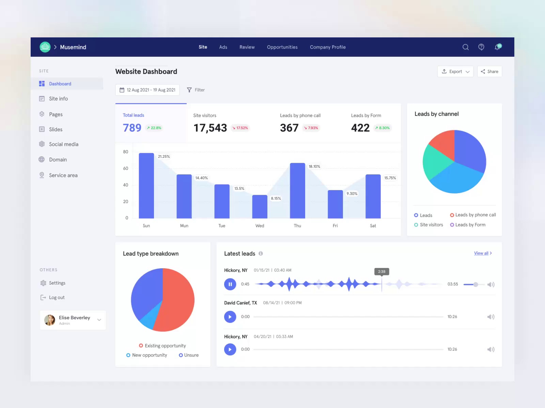This screenshot has width=545, height=408.
Task: Open the Company Profile menu item
Action: point(327,47)
